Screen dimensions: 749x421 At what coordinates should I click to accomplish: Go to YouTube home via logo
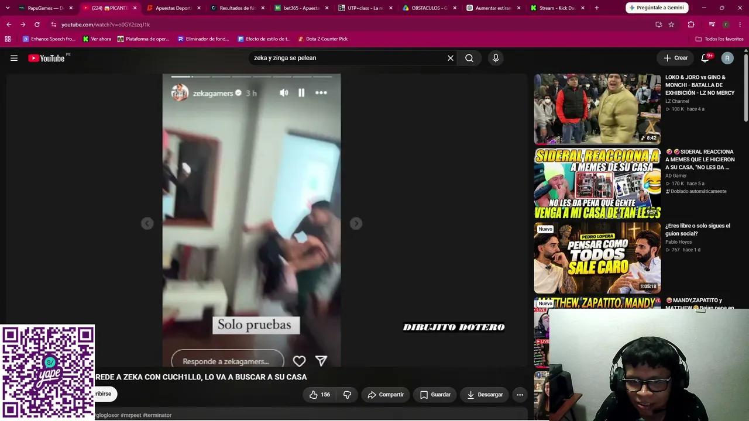(x=46, y=58)
